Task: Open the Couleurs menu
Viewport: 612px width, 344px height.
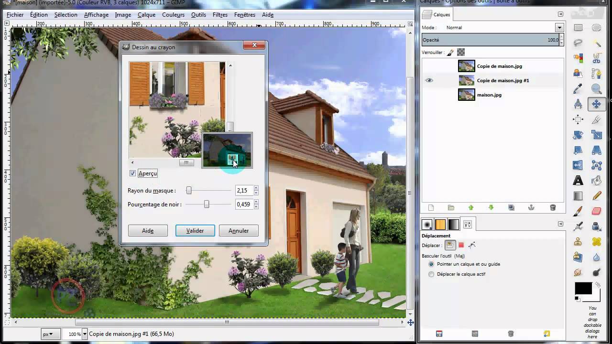Action: point(173,15)
